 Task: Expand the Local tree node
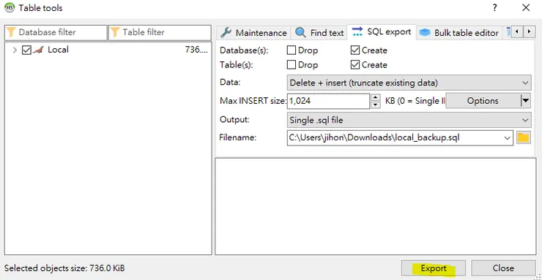[x=15, y=50]
